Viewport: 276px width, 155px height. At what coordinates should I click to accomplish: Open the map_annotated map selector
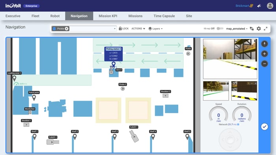pos(237,28)
